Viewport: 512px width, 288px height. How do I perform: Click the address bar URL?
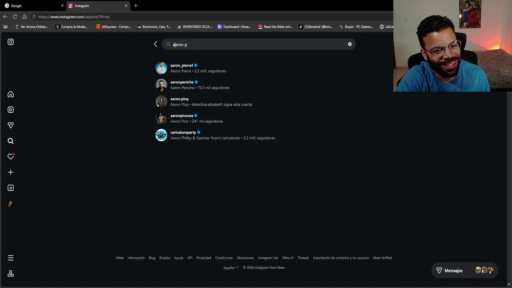(x=74, y=17)
